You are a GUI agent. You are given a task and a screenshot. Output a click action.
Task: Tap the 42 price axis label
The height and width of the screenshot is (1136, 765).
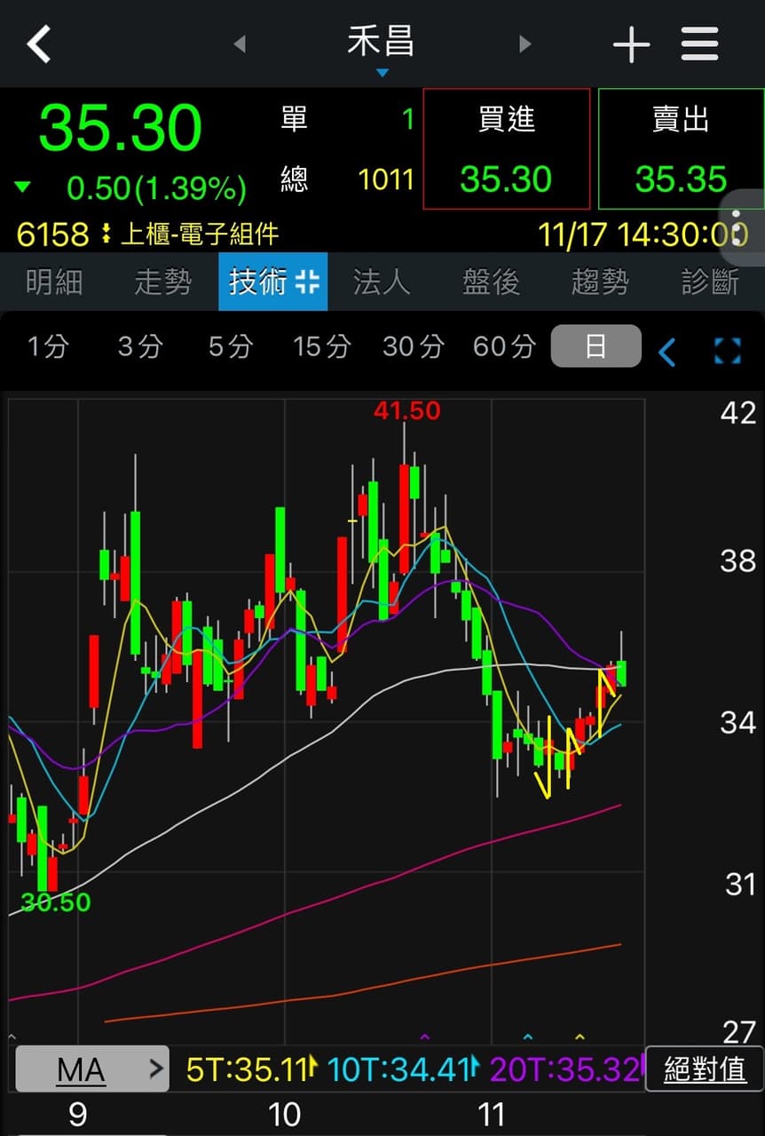coord(737,413)
